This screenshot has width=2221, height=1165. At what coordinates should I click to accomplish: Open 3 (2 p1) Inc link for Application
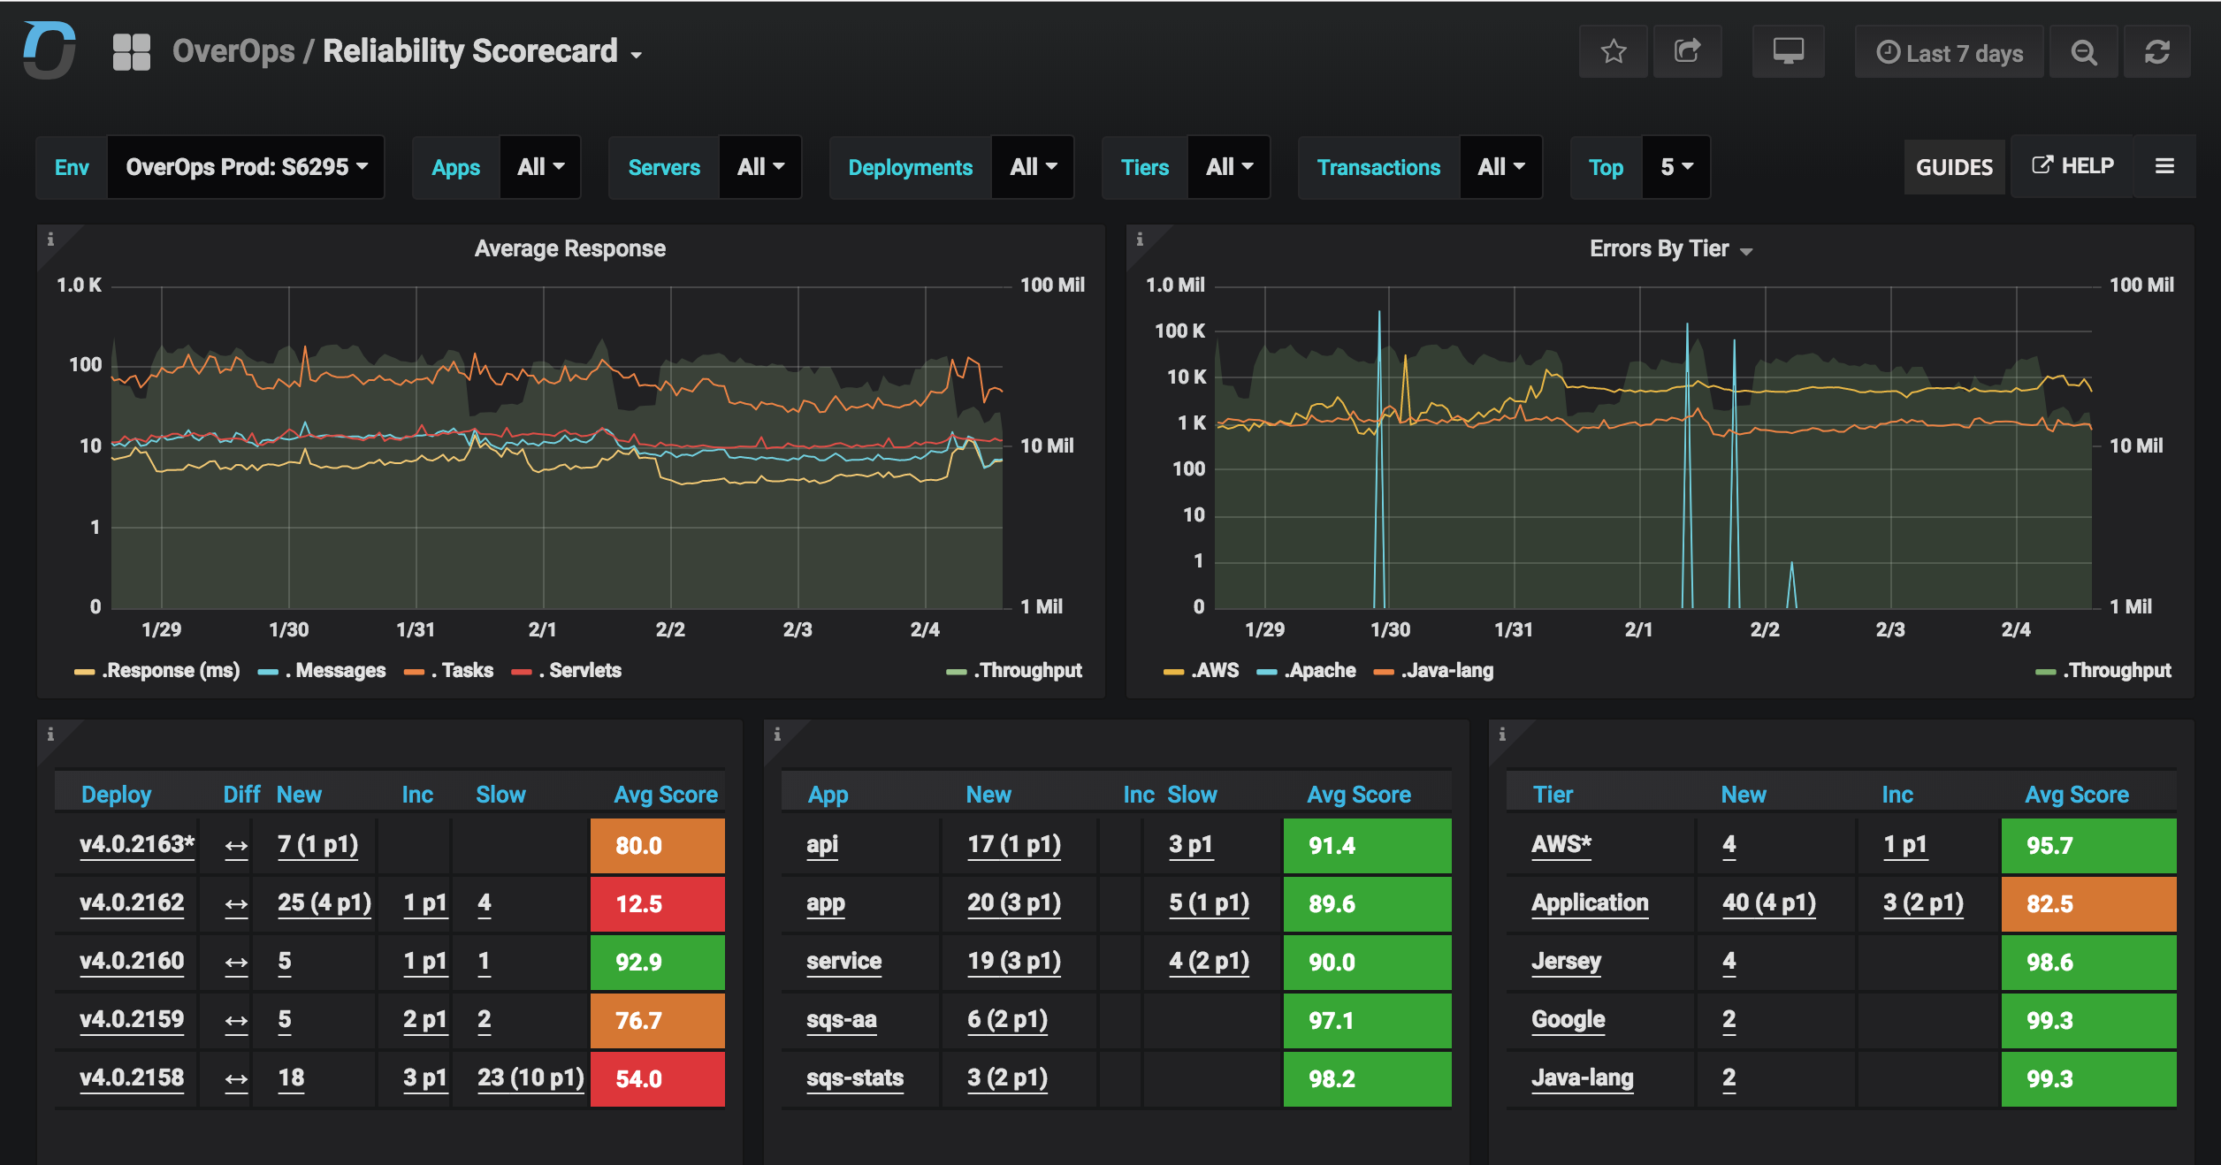[x=1923, y=903]
